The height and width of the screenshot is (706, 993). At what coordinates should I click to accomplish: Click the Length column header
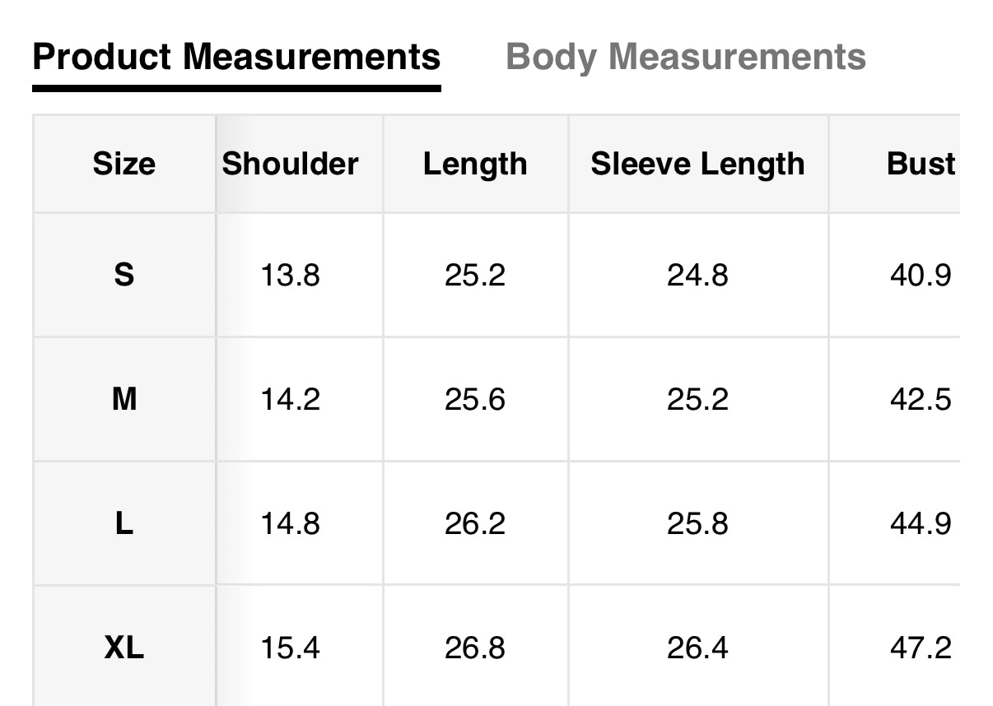coord(475,164)
